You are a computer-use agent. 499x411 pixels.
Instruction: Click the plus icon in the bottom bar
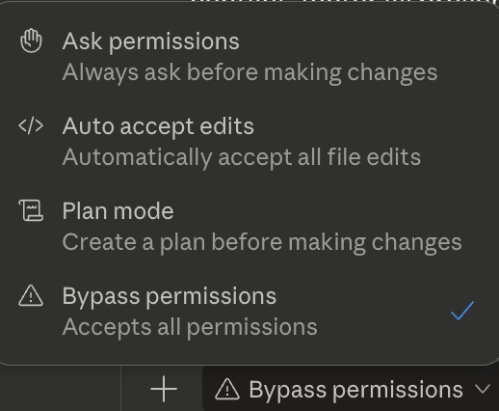pos(164,389)
